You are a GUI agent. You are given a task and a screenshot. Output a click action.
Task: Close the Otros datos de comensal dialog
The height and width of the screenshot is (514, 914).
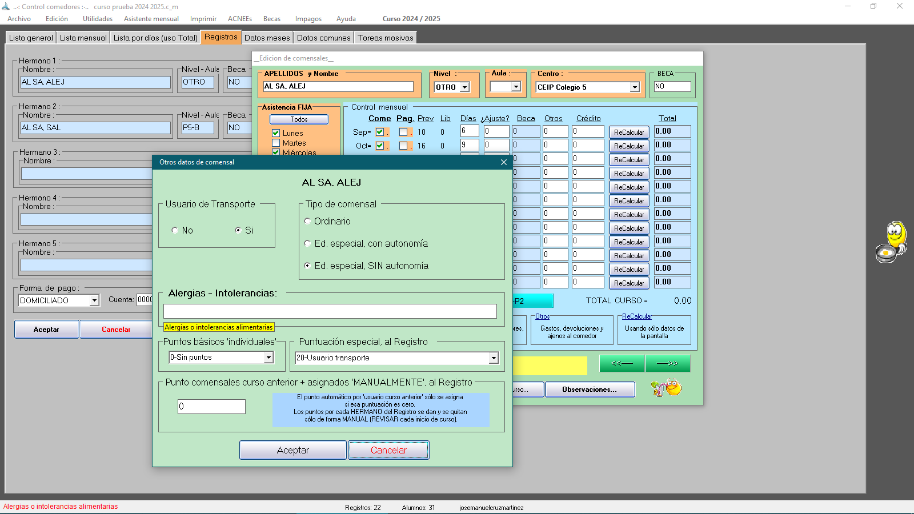coord(503,162)
